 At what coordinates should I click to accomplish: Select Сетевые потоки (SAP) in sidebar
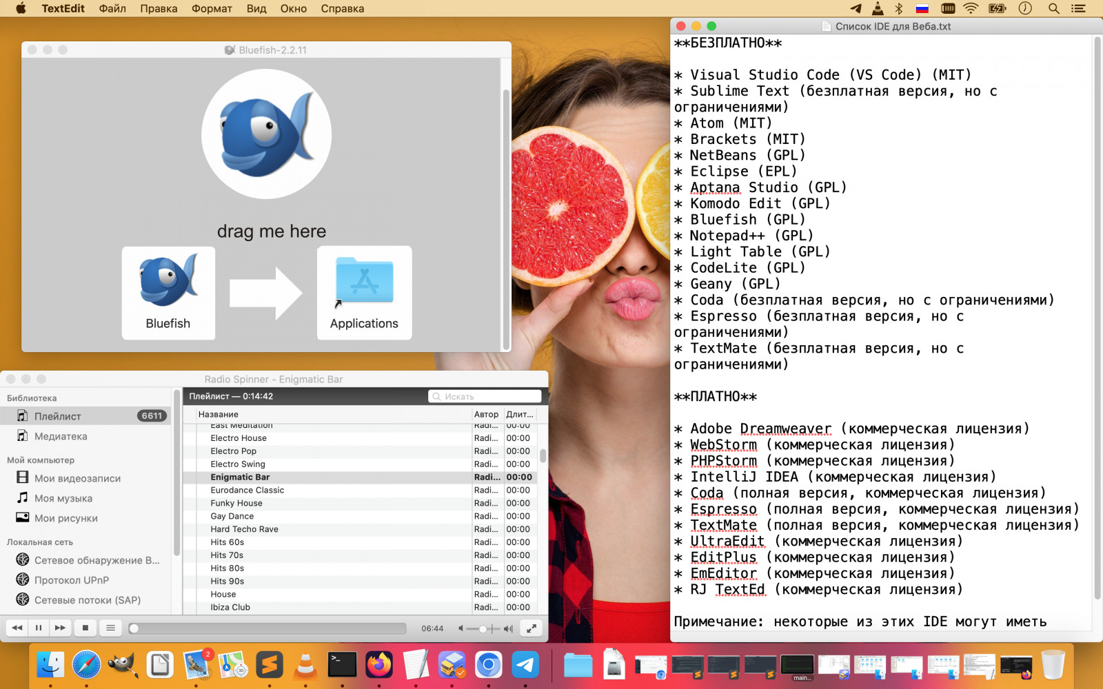point(86,600)
